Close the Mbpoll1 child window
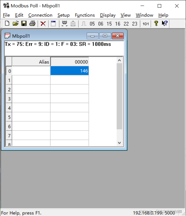Image resolution: width=186 pixels, height=216 pixels. pos(118,36)
